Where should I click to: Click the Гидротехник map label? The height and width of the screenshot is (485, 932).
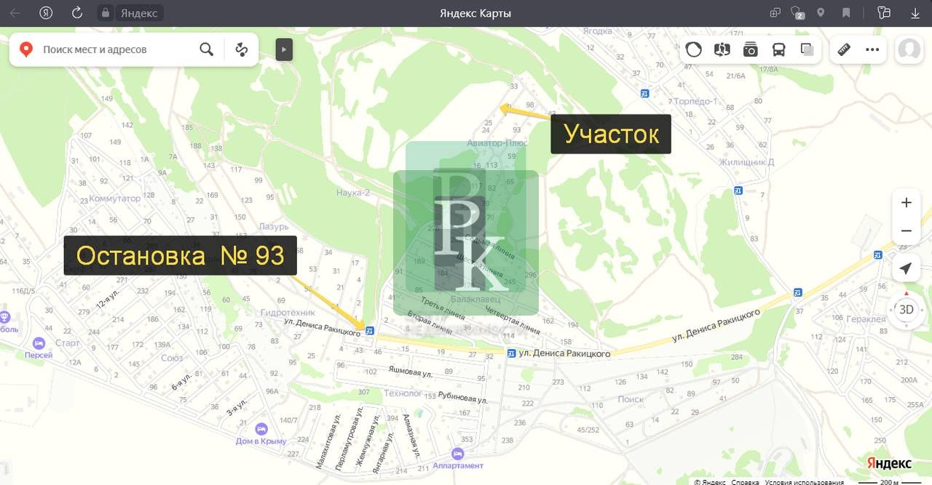point(288,312)
